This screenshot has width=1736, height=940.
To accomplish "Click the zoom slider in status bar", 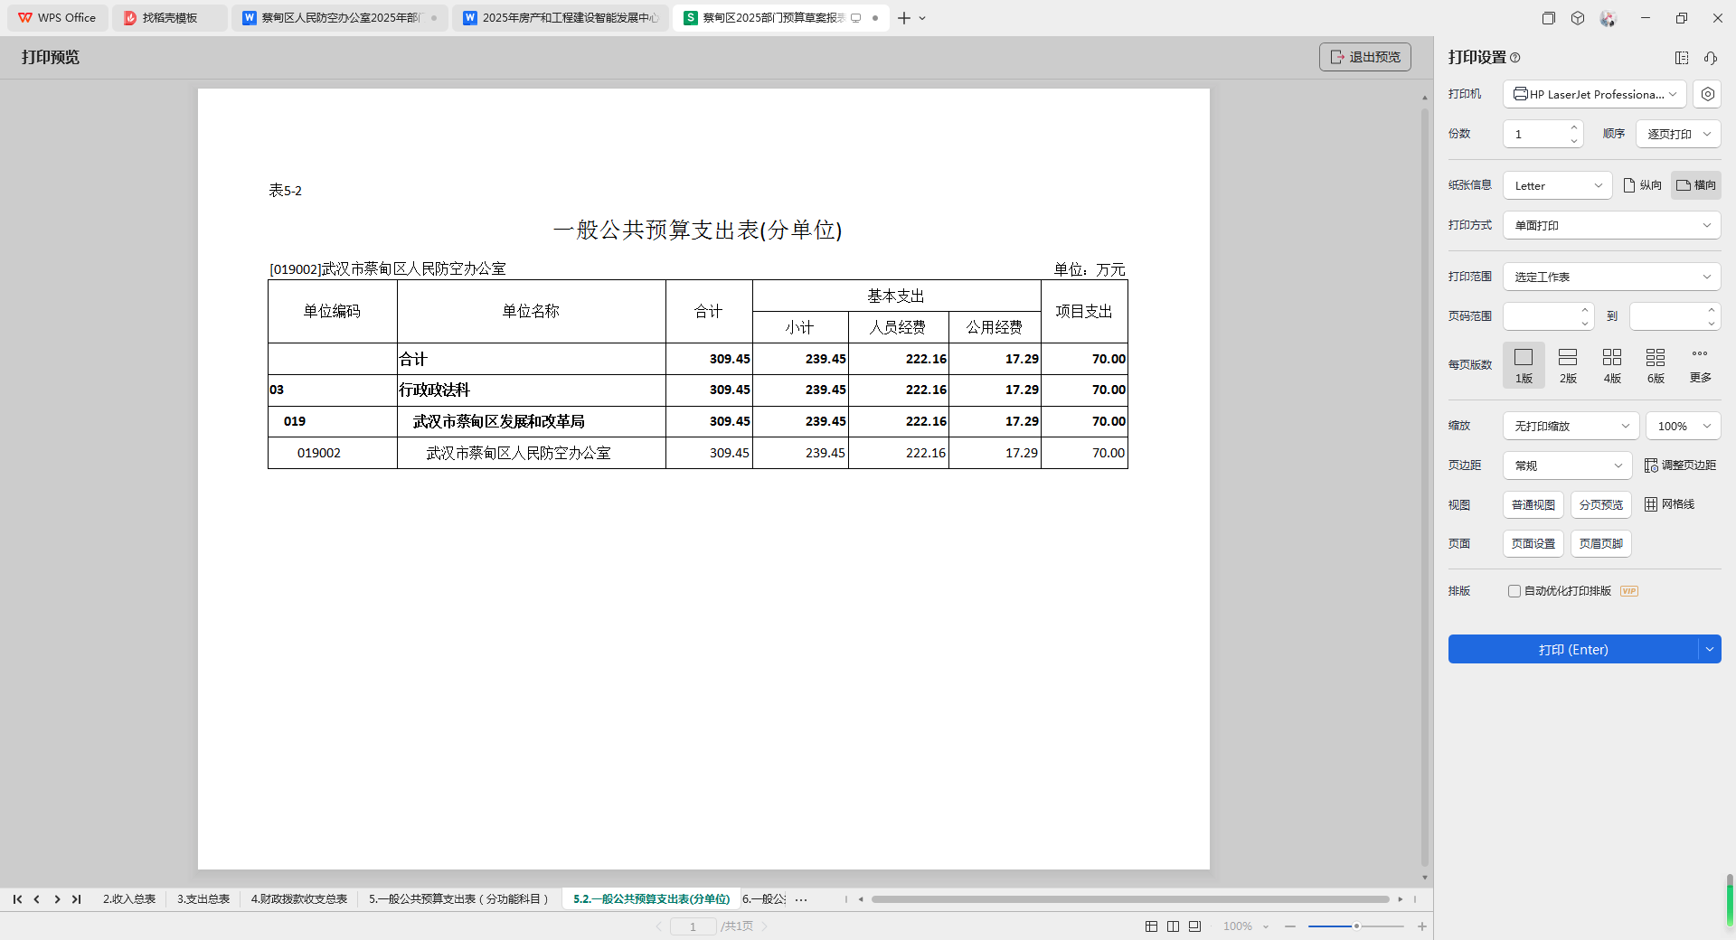I will pos(1355,926).
